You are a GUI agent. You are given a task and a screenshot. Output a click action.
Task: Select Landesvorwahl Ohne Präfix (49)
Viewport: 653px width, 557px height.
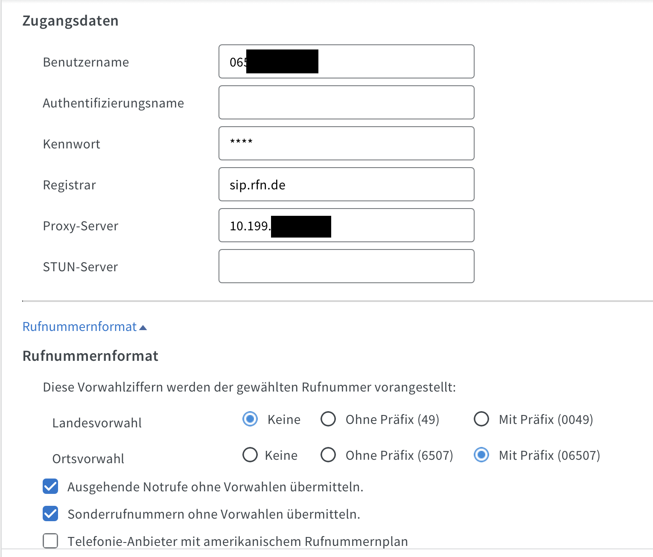(x=328, y=419)
